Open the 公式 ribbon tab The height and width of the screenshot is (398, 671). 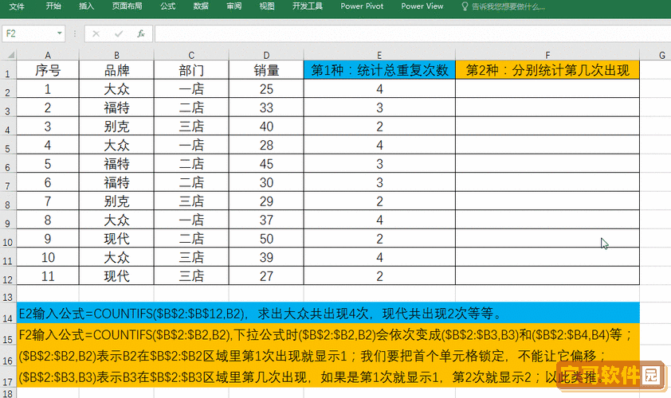[167, 6]
